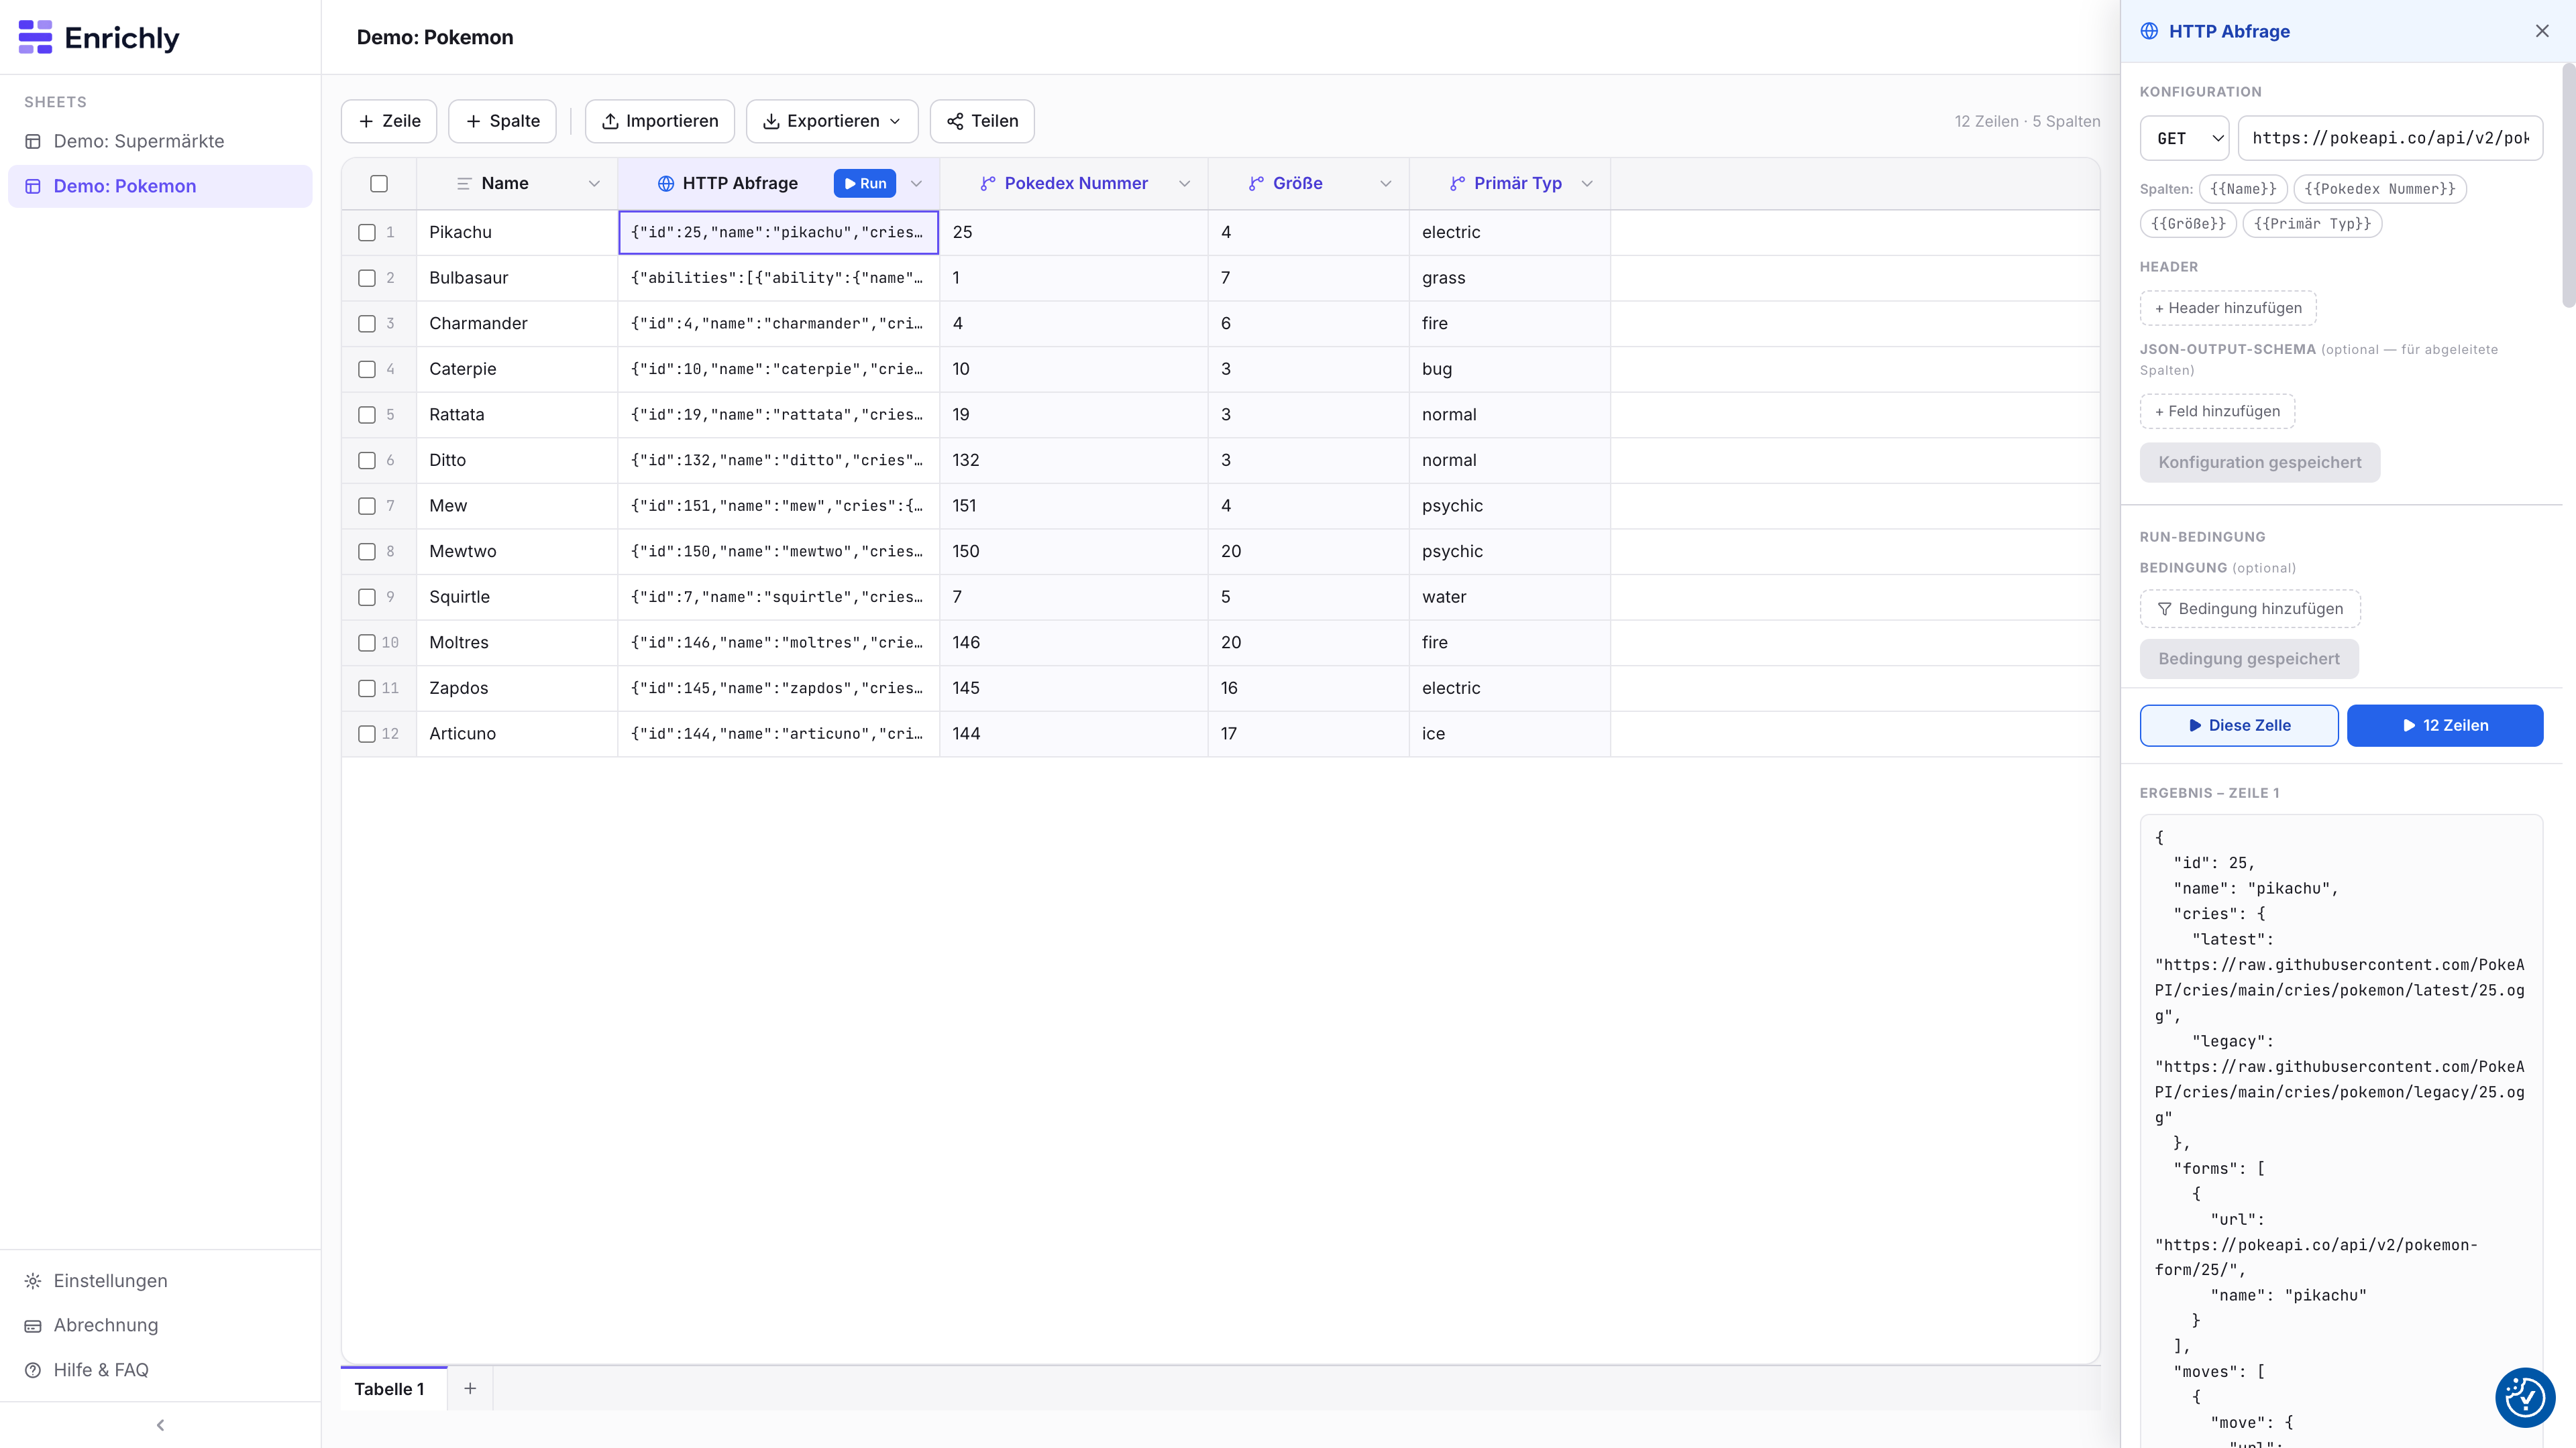The image size is (2576, 1448).
Task: Close the HTTP Abfrage side panel
Action: 2542,31
